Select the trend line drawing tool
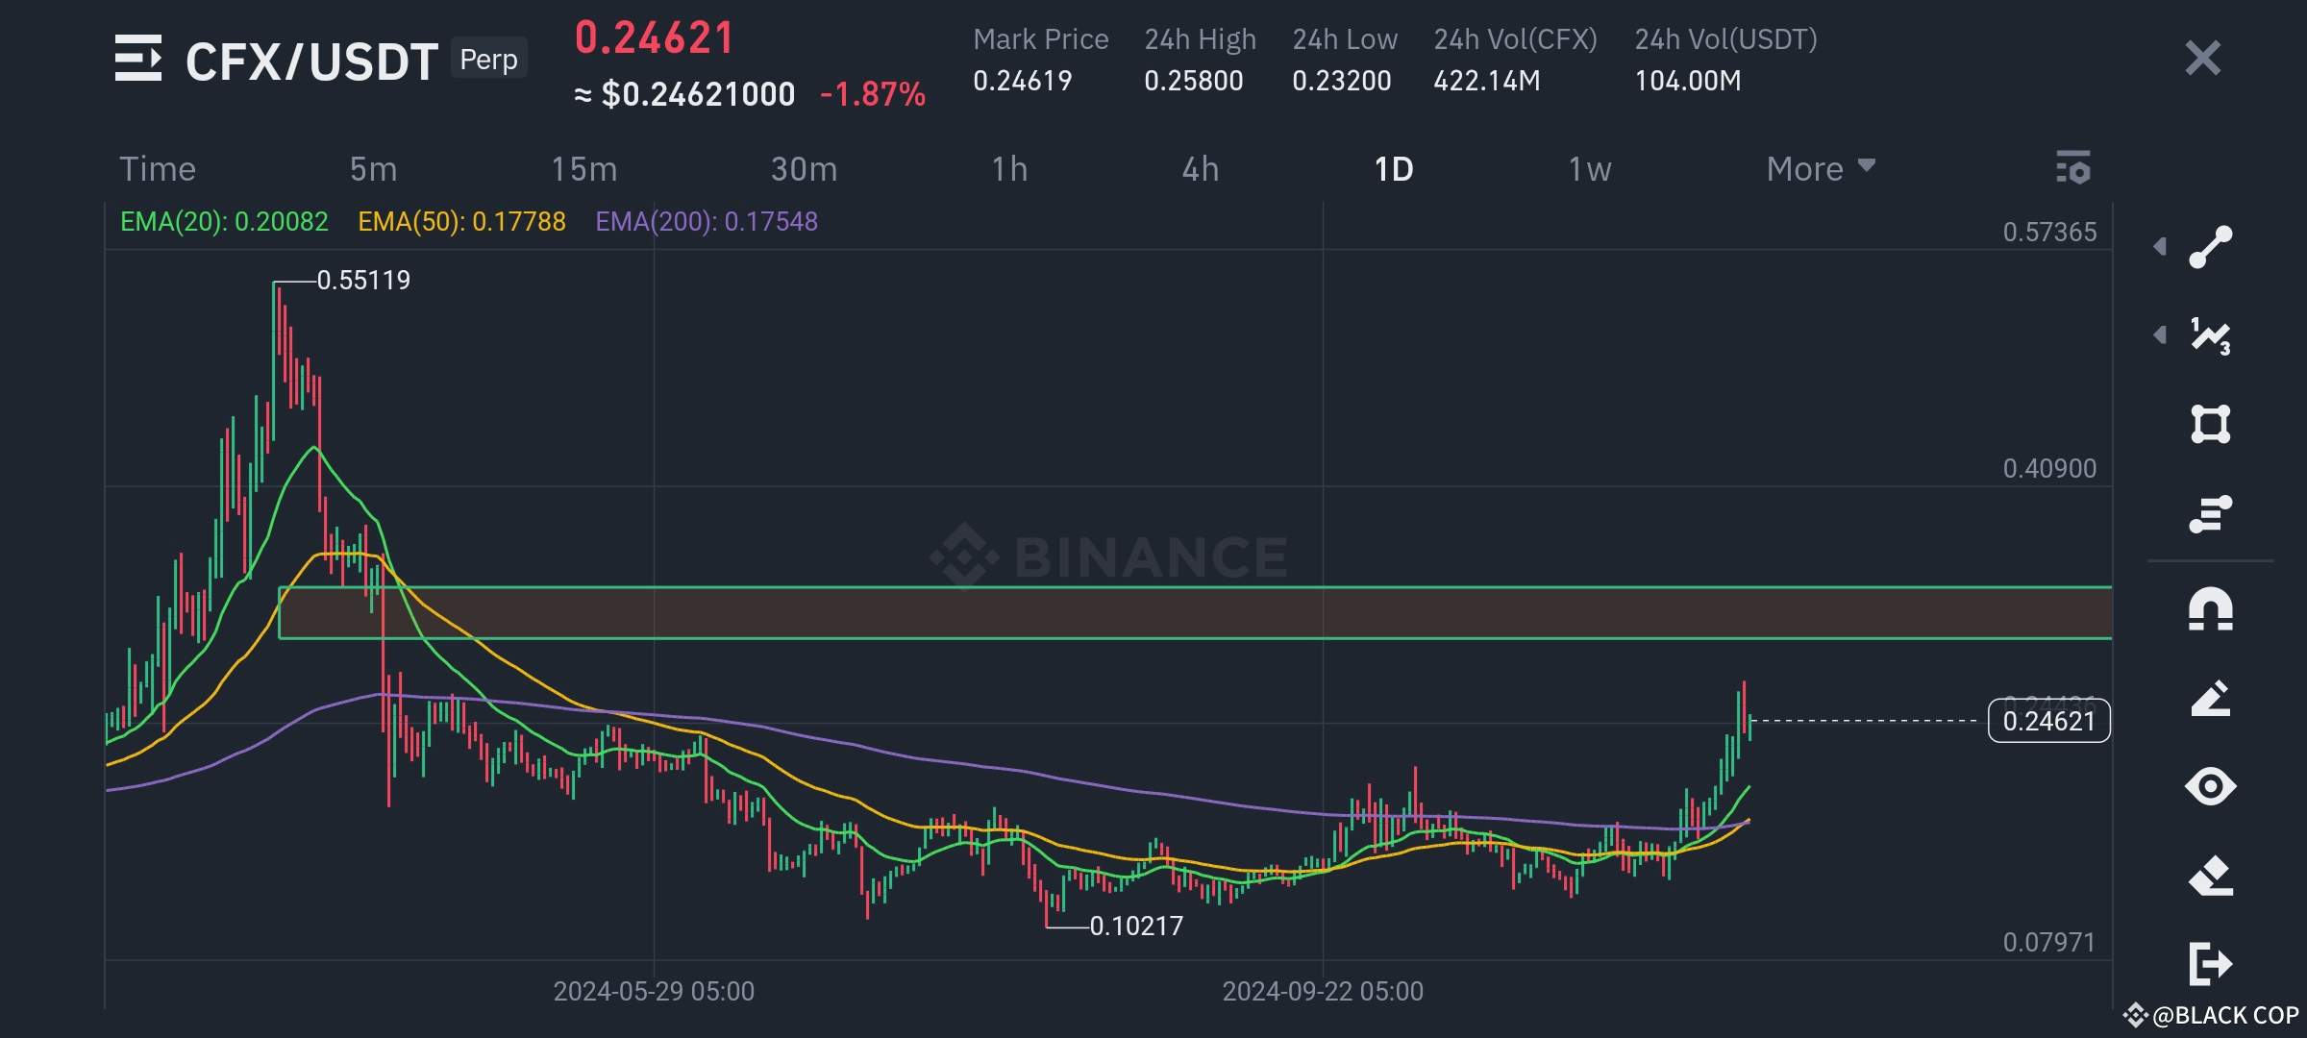This screenshot has width=2307, height=1038. pos(2210,247)
